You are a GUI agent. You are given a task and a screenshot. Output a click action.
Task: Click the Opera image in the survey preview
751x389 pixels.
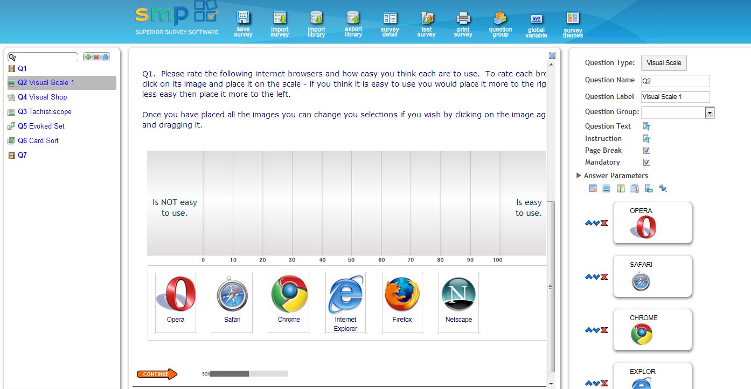click(176, 294)
